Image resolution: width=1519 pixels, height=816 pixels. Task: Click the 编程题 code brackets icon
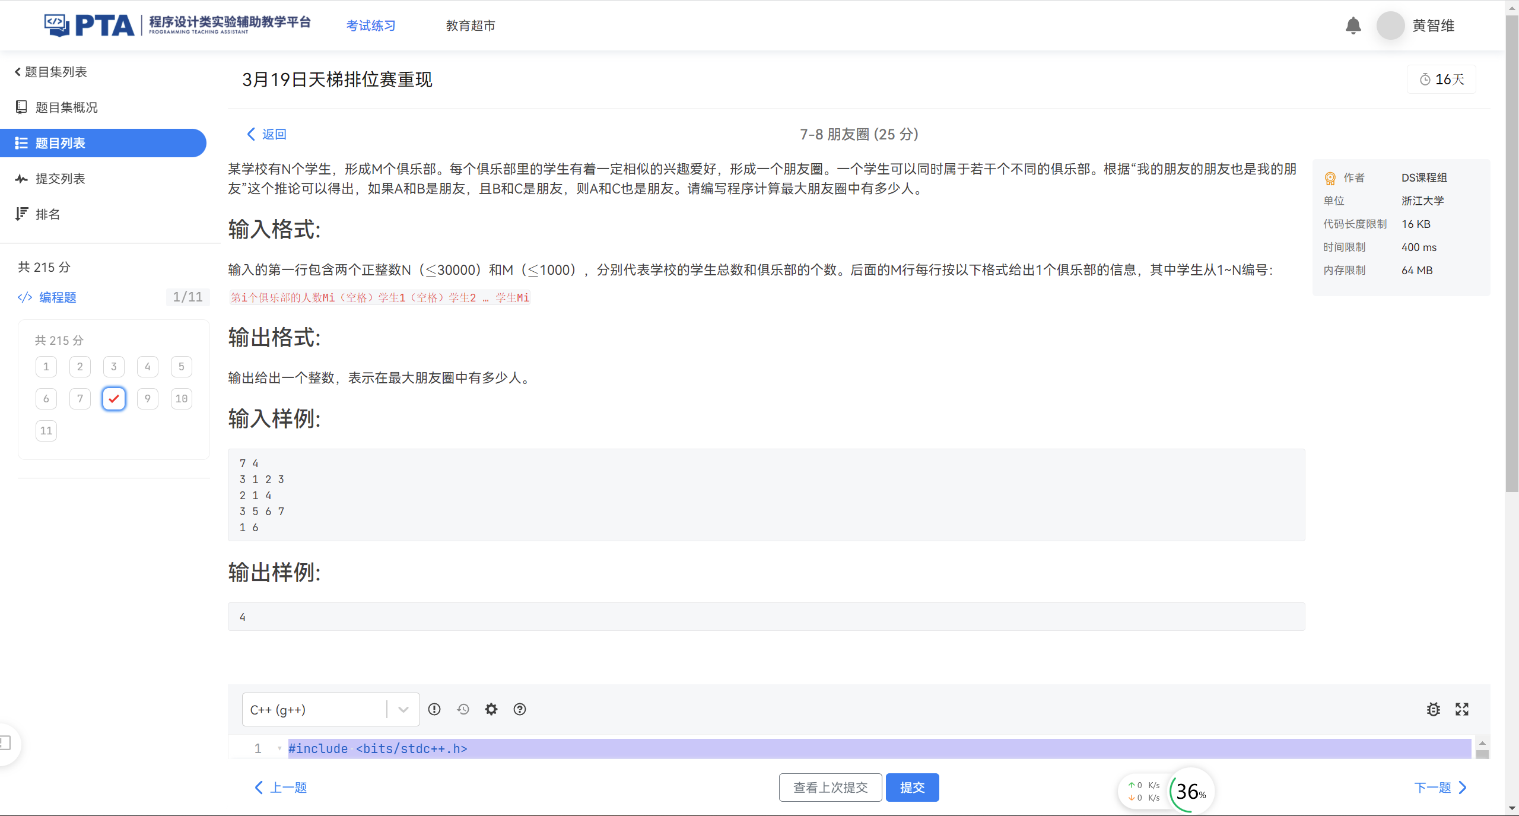tap(25, 297)
